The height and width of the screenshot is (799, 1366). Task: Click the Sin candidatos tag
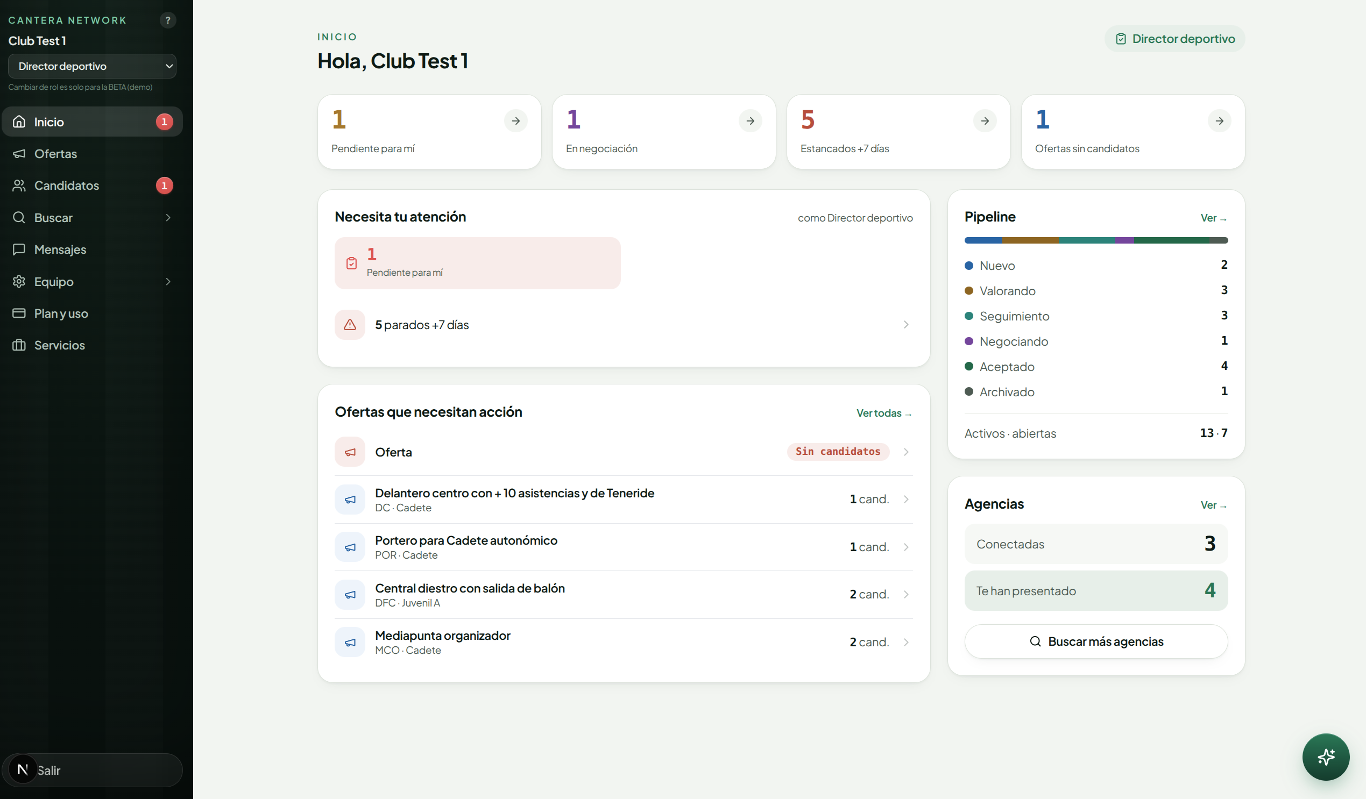(x=838, y=451)
